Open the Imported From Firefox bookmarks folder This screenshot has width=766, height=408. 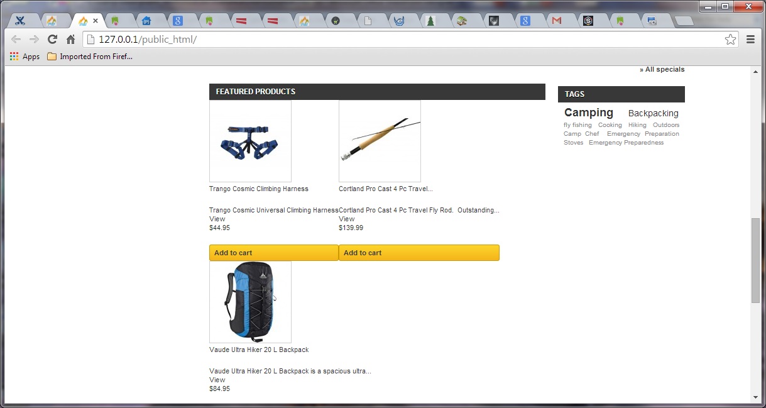pyautogui.click(x=90, y=57)
